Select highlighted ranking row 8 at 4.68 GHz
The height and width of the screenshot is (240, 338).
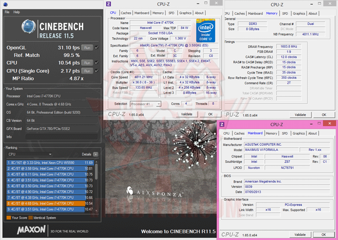50,203
